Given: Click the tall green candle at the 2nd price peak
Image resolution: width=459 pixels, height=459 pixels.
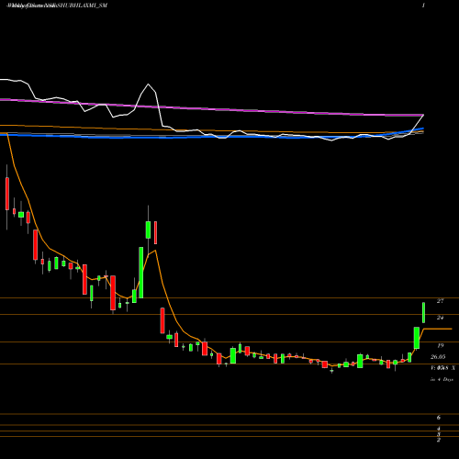Looking at the screenshot, I should (141, 273).
